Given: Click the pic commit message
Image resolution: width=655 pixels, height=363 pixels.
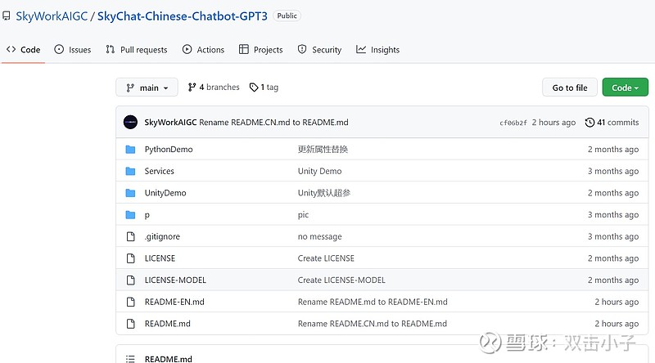Looking at the screenshot, I should pyautogui.click(x=303, y=215).
